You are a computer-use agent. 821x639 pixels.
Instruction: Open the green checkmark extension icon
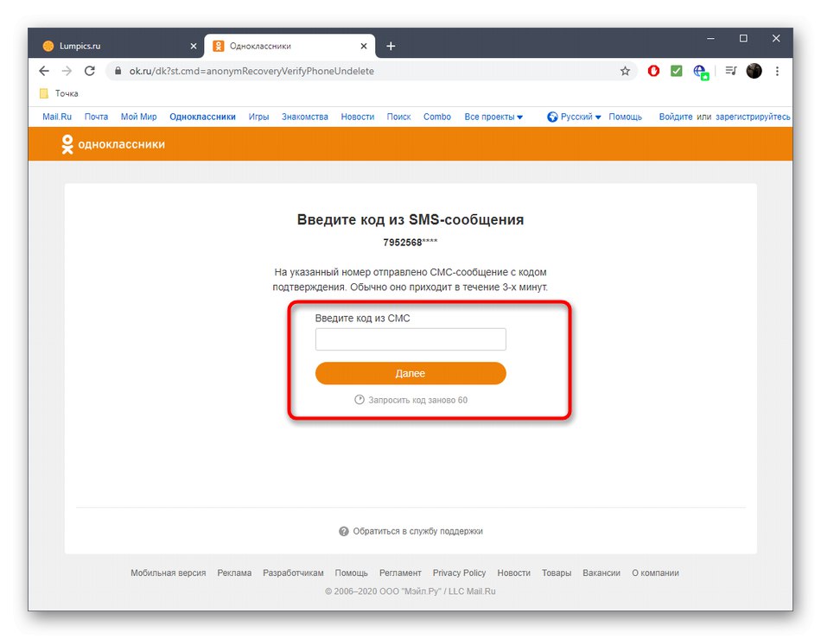pyautogui.click(x=677, y=71)
